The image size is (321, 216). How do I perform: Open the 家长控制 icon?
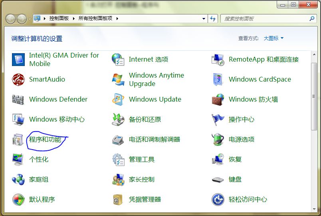click(118, 180)
